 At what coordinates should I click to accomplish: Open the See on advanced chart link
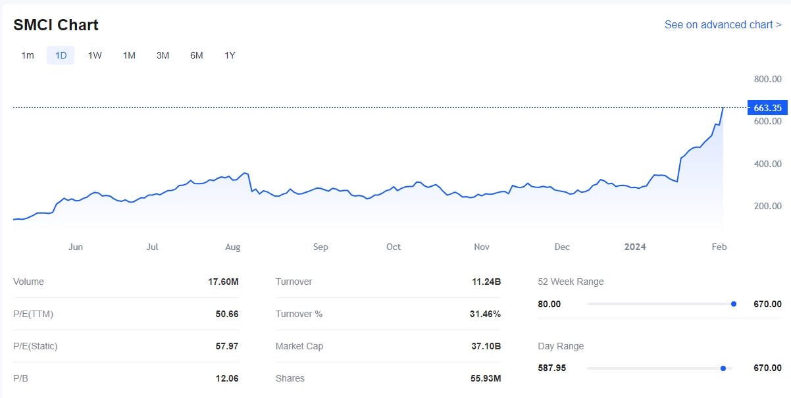coord(723,25)
